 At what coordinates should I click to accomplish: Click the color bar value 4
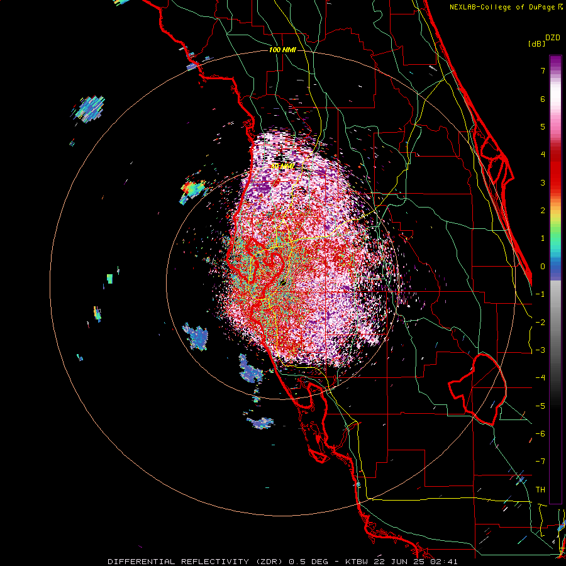click(543, 155)
